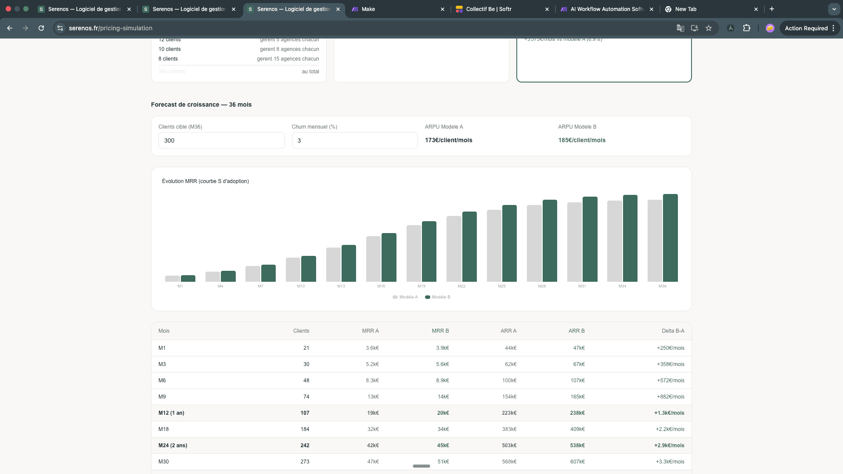The image size is (843, 474).
Task: Expand the tab search dropdown arrow
Action: (834, 9)
